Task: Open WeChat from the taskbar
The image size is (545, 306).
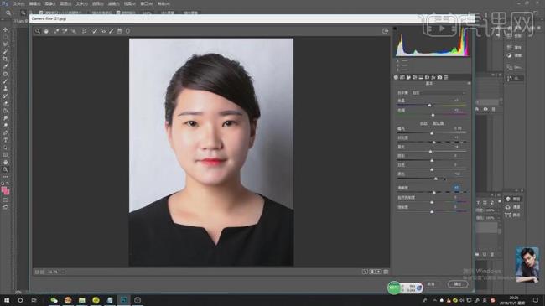Action: click(54, 300)
